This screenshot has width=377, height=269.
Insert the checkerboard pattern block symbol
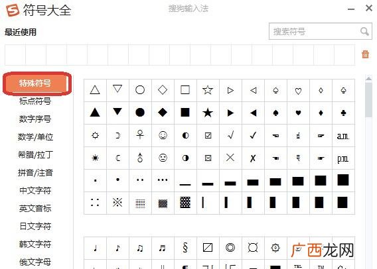click(185, 203)
